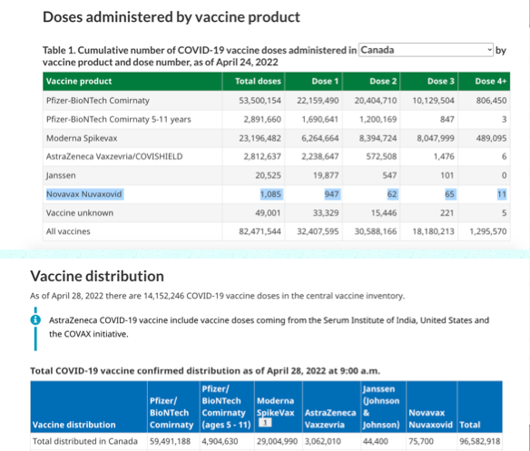Click Moderna Dose 3 value 8,047,999

(436, 138)
